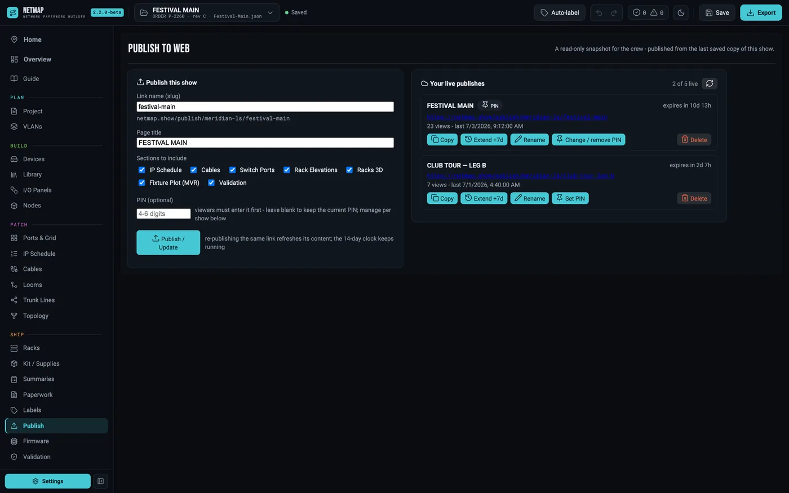
Task: Click the Publish / Update button
Action: 168,243
